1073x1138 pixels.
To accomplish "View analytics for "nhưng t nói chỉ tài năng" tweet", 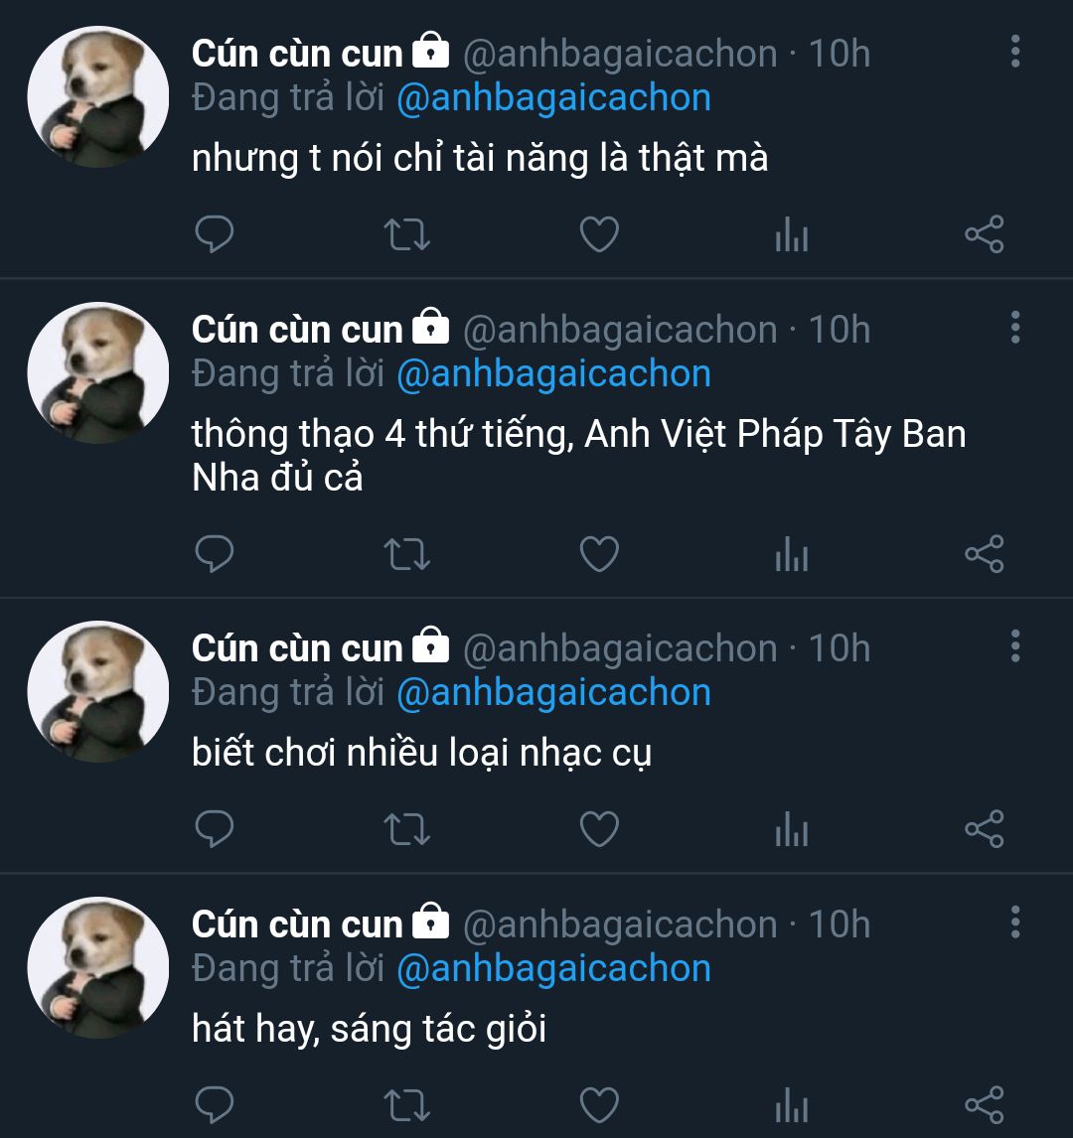I will coord(791,236).
